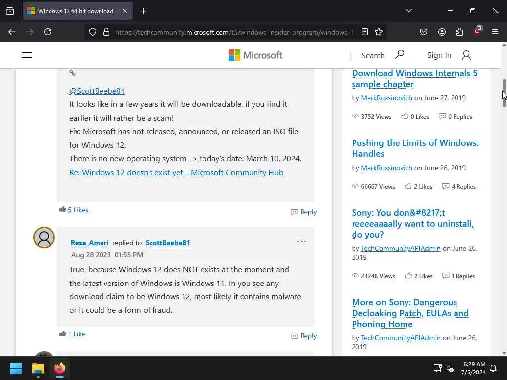Screen dimensions: 507x380
Task: Open 'Windows 12 doesn't exist yet' link
Action: click(176, 172)
